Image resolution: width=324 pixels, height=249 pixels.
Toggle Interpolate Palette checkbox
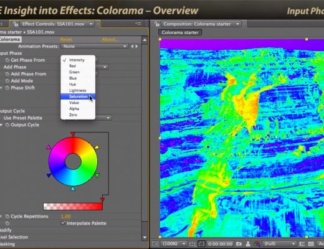pos(63,223)
